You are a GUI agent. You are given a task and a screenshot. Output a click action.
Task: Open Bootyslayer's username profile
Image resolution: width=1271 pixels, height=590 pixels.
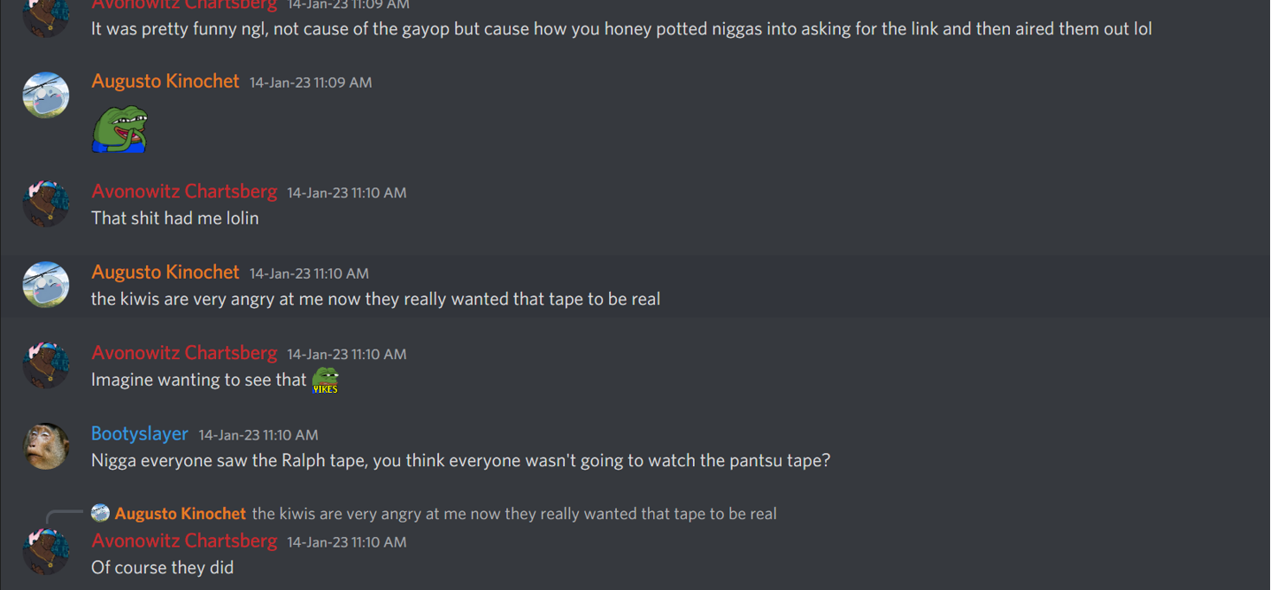pos(140,433)
